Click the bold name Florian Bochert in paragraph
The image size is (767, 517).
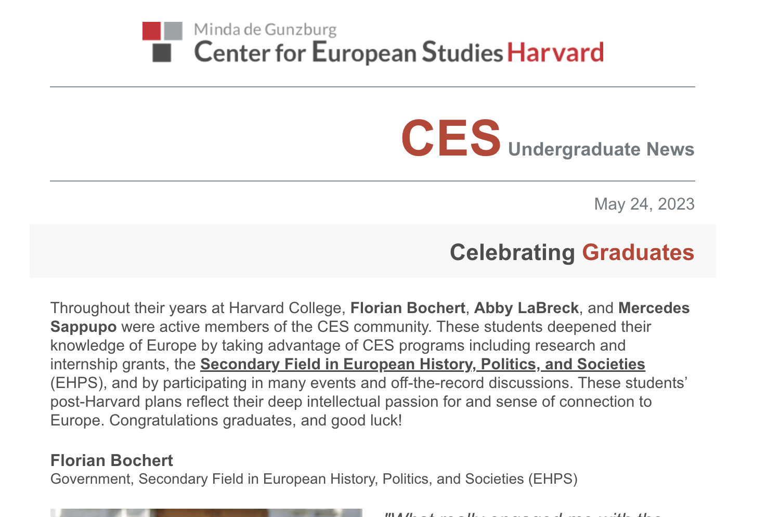(x=408, y=308)
